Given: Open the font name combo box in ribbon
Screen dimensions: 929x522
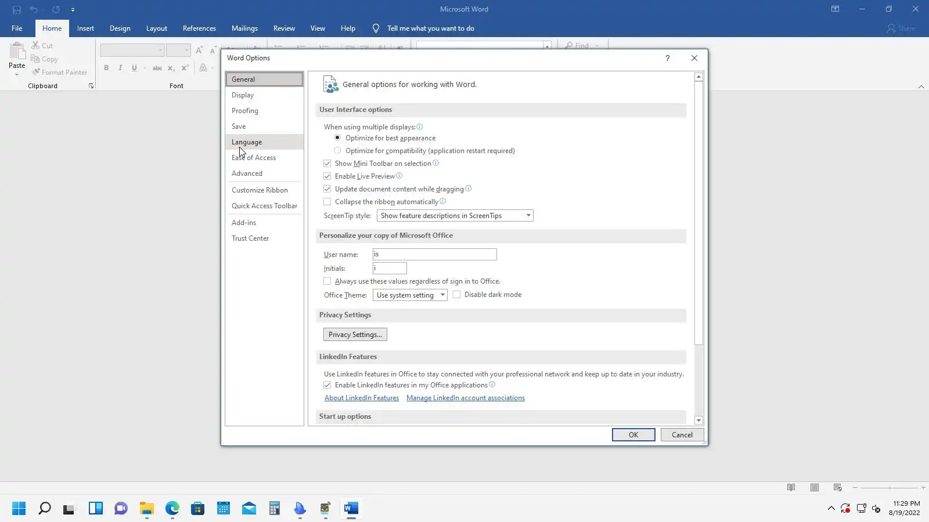Looking at the screenshot, I should 132,50.
